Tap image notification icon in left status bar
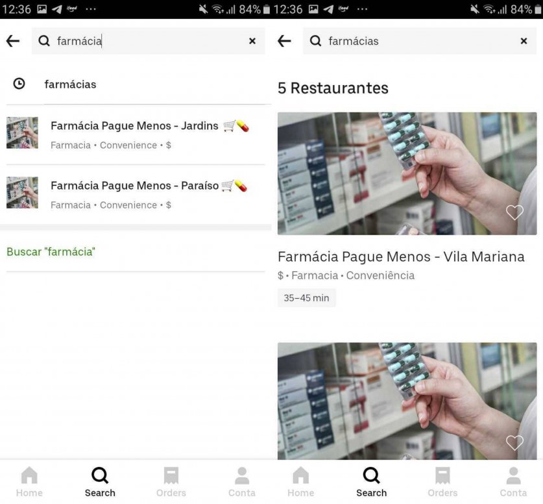 (x=42, y=9)
